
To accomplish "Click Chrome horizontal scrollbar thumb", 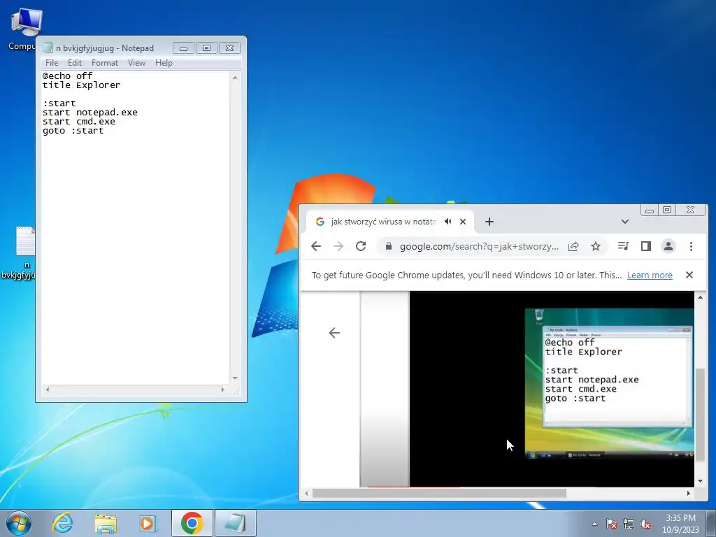I will (439, 493).
